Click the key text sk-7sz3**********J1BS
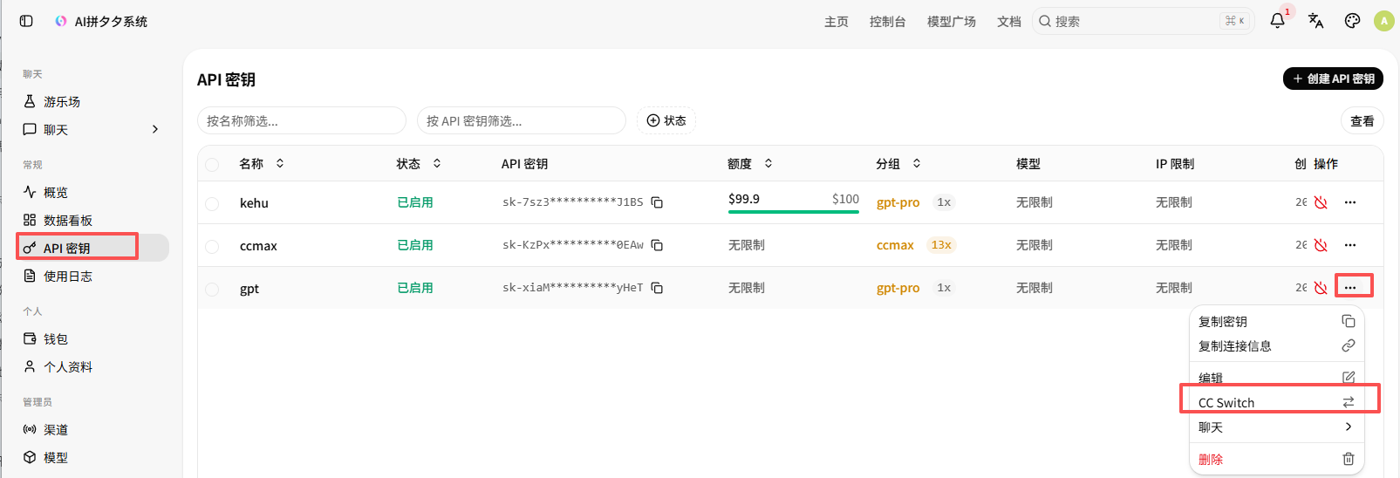1400x478 pixels. coord(572,202)
